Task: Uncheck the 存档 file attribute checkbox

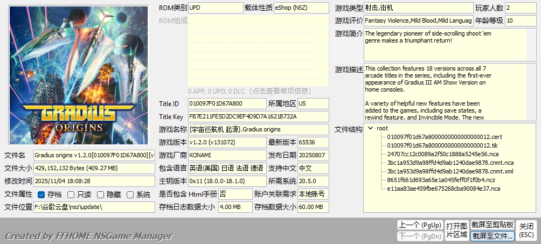Action: point(41,194)
